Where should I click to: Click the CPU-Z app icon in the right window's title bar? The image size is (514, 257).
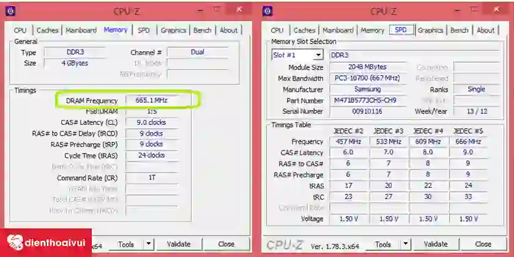(267, 11)
